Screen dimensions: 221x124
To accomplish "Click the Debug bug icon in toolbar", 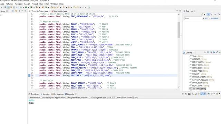I will 21,7.
